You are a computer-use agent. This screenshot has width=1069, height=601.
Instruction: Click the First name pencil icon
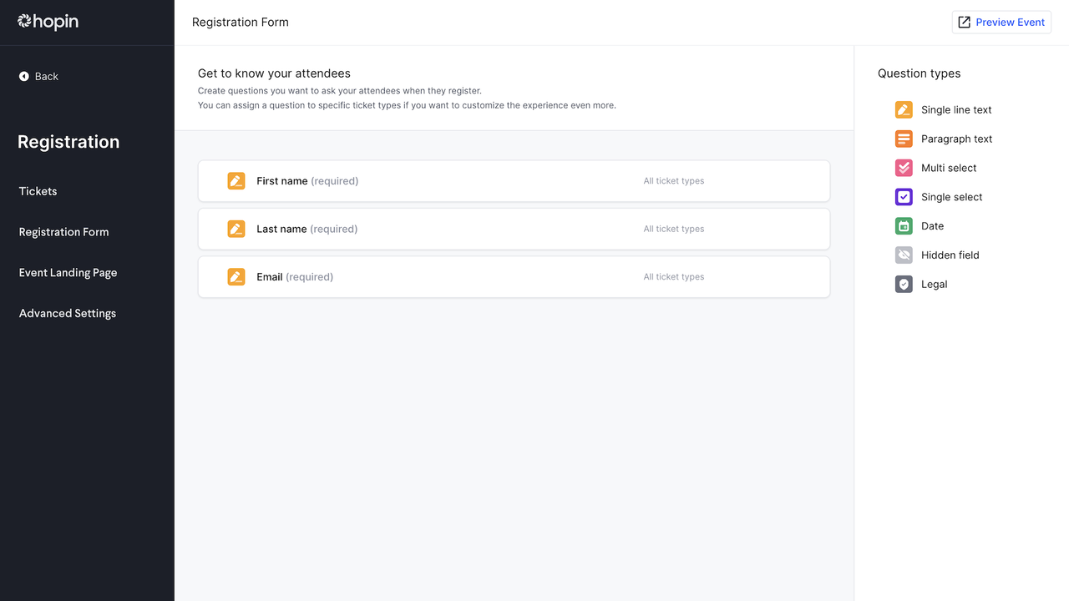236,181
